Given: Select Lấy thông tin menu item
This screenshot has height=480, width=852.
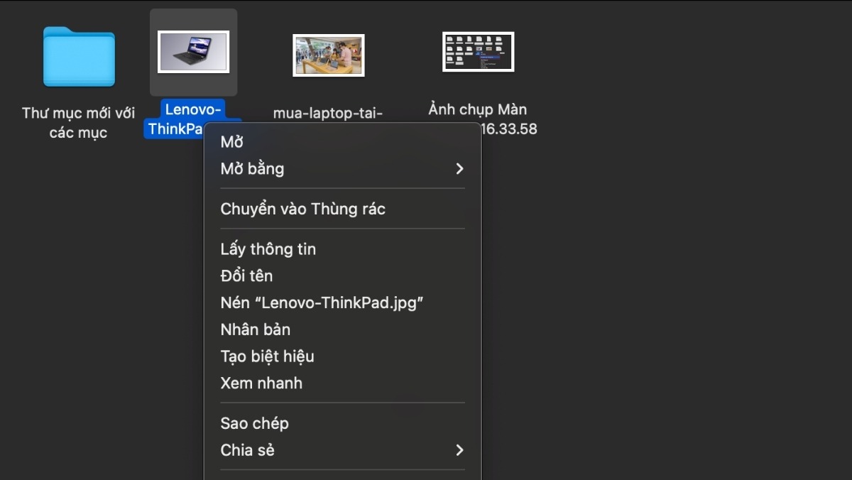Looking at the screenshot, I should tap(342, 249).
